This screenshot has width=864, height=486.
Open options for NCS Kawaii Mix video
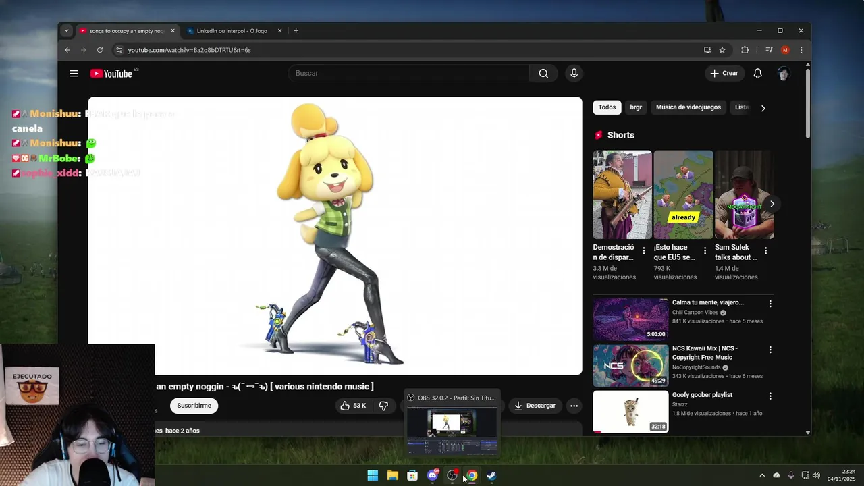click(770, 350)
